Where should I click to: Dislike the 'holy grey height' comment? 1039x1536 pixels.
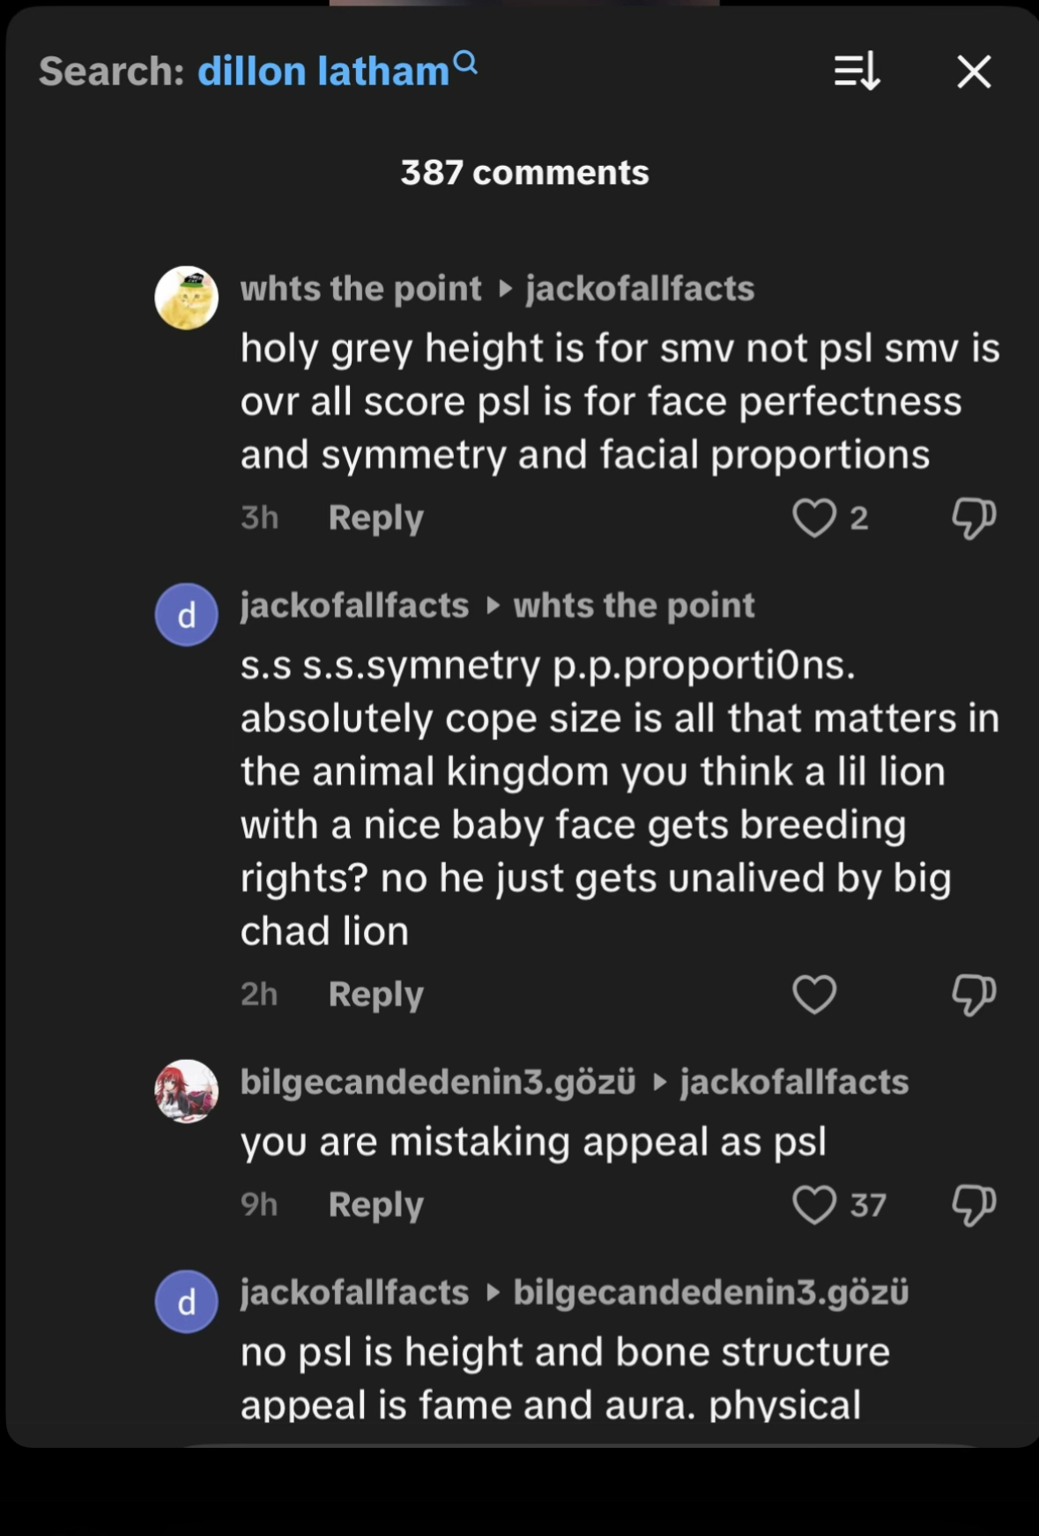tap(973, 518)
